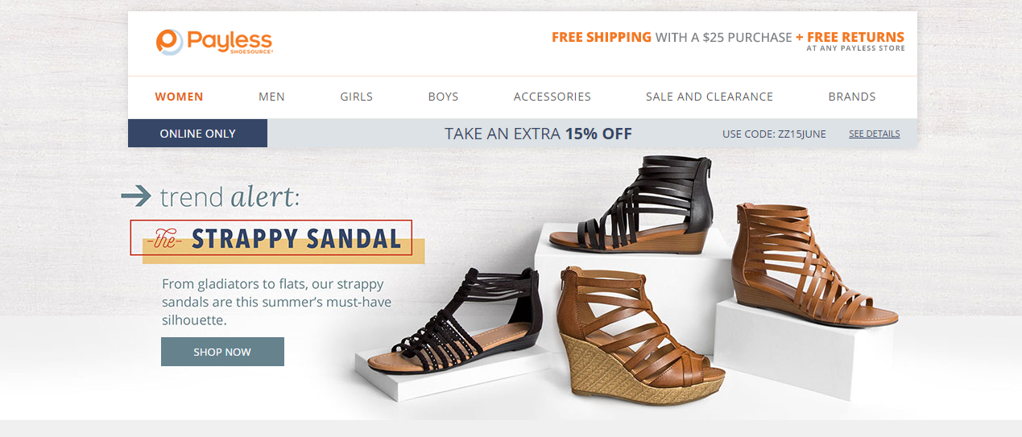Click the Shop Now button
Image resolution: width=1022 pixels, height=437 pixels.
point(222,352)
